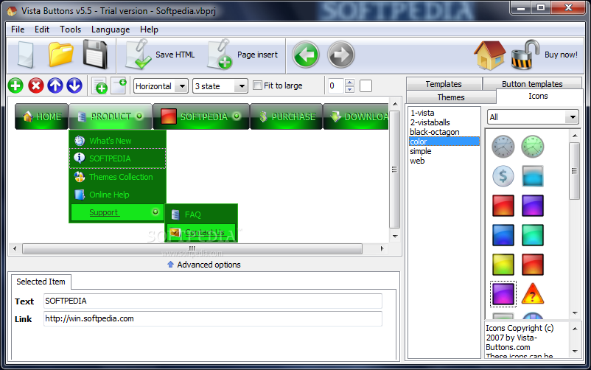Choose the selected purple square icon
The image size is (591, 370).
tap(503, 294)
